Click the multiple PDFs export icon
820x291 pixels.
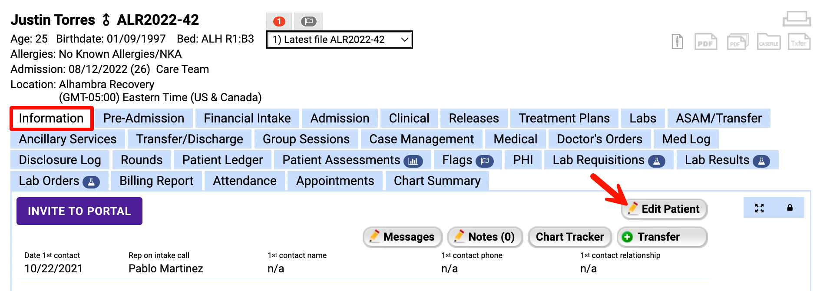737,42
